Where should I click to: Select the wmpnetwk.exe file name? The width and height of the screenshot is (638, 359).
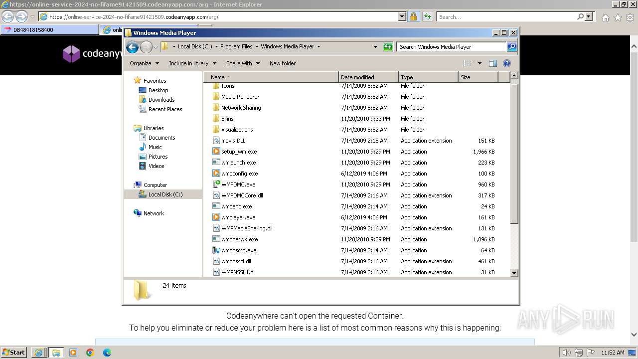(240, 239)
